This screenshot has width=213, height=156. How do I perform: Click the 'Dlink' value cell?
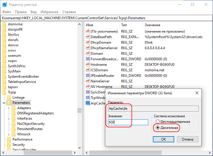point(149,42)
